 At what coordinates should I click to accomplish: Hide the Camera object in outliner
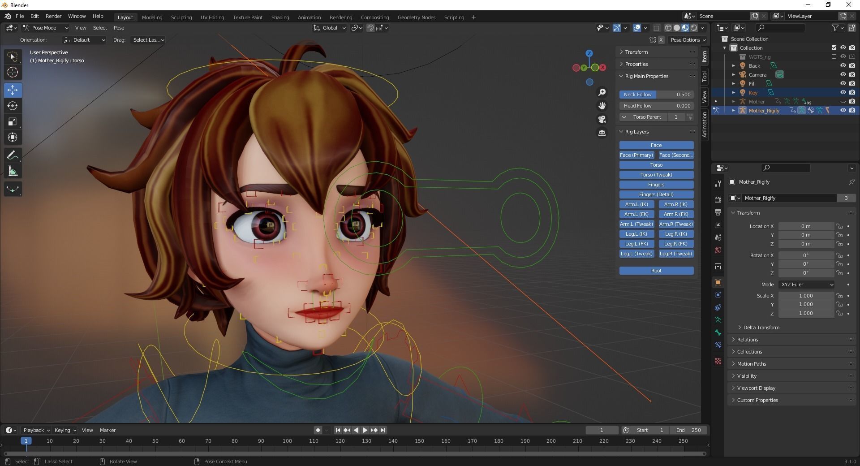tap(843, 74)
